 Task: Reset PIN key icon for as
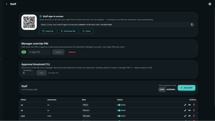tap(190, 110)
